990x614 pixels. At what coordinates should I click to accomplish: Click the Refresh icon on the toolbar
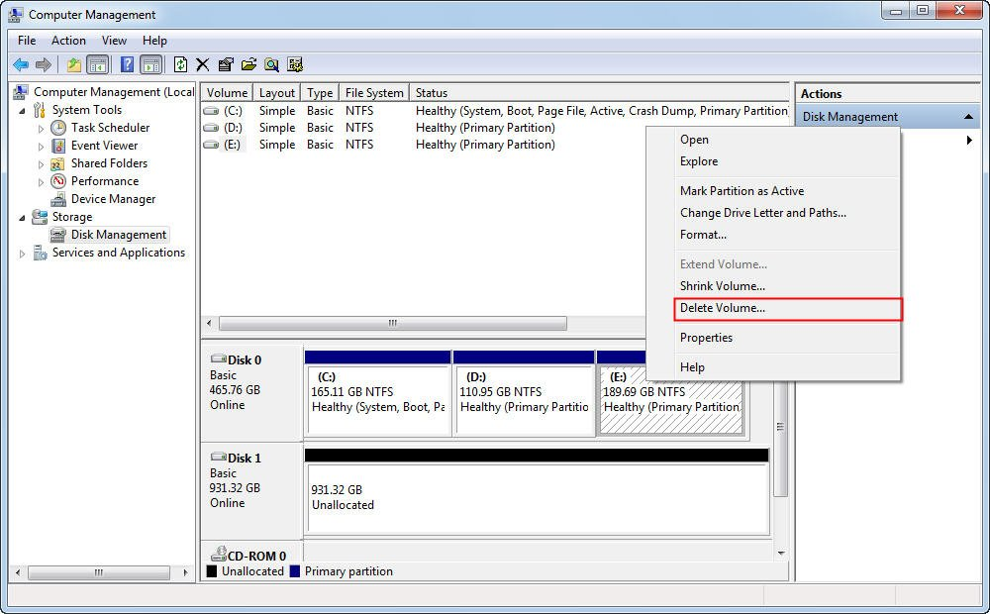point(179,63)
